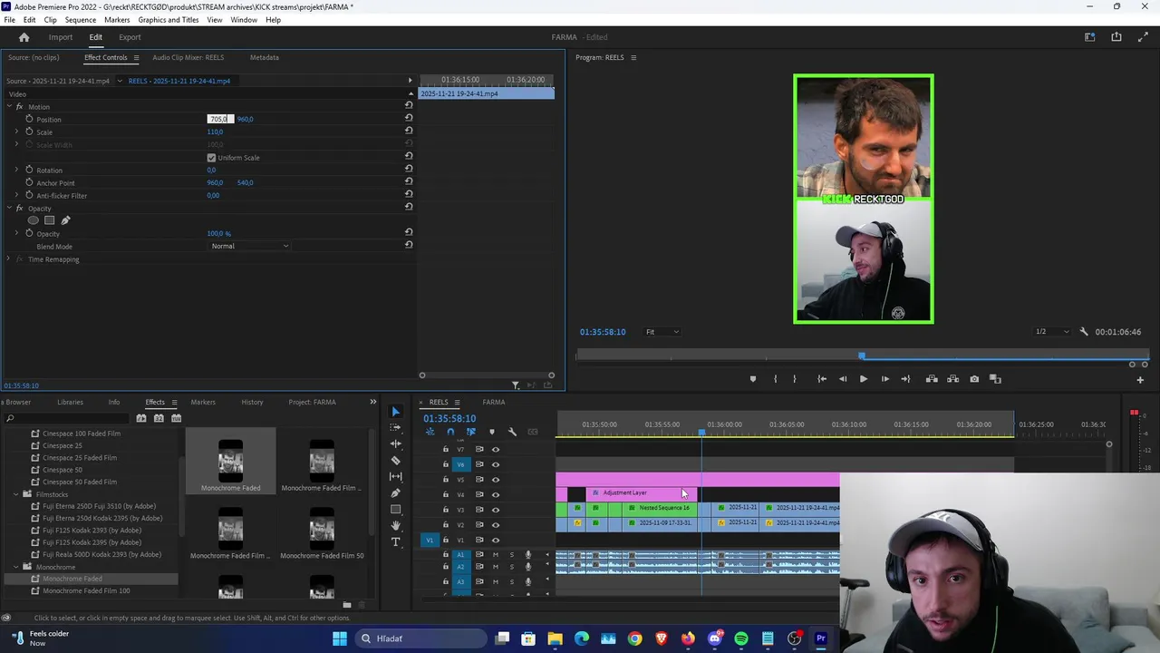Toggle Position stopwatch animation

point(29,119)
